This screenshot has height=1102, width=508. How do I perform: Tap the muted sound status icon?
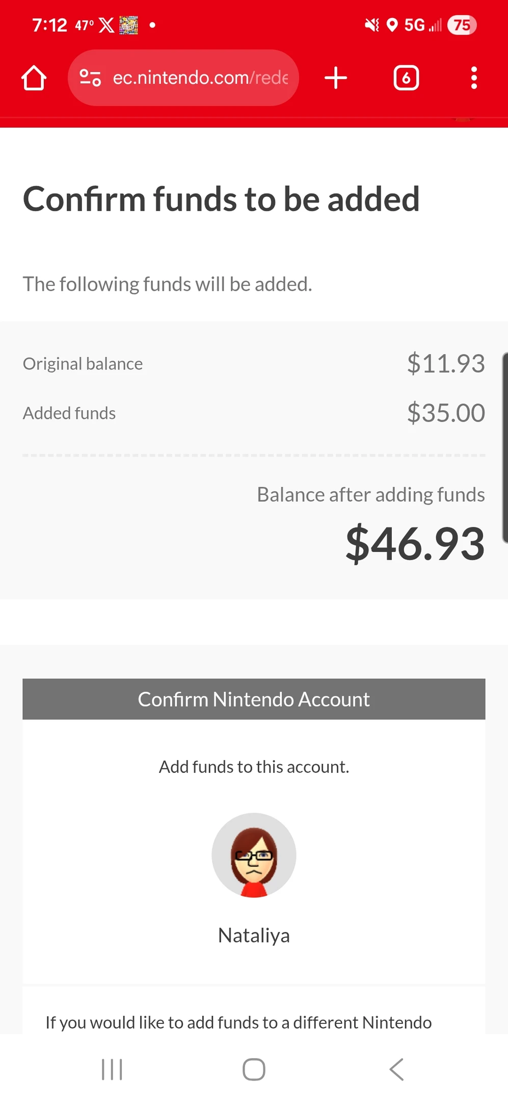372,25
